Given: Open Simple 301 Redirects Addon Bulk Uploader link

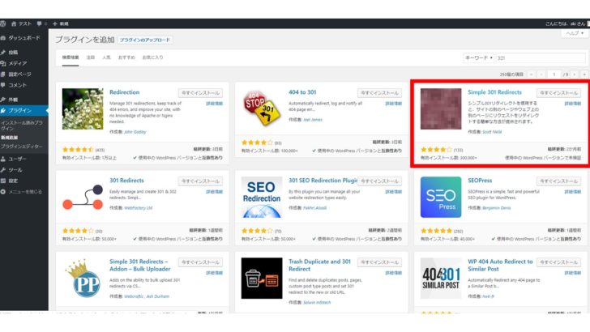Looking at the screenshot, I should tap(140, 265).
